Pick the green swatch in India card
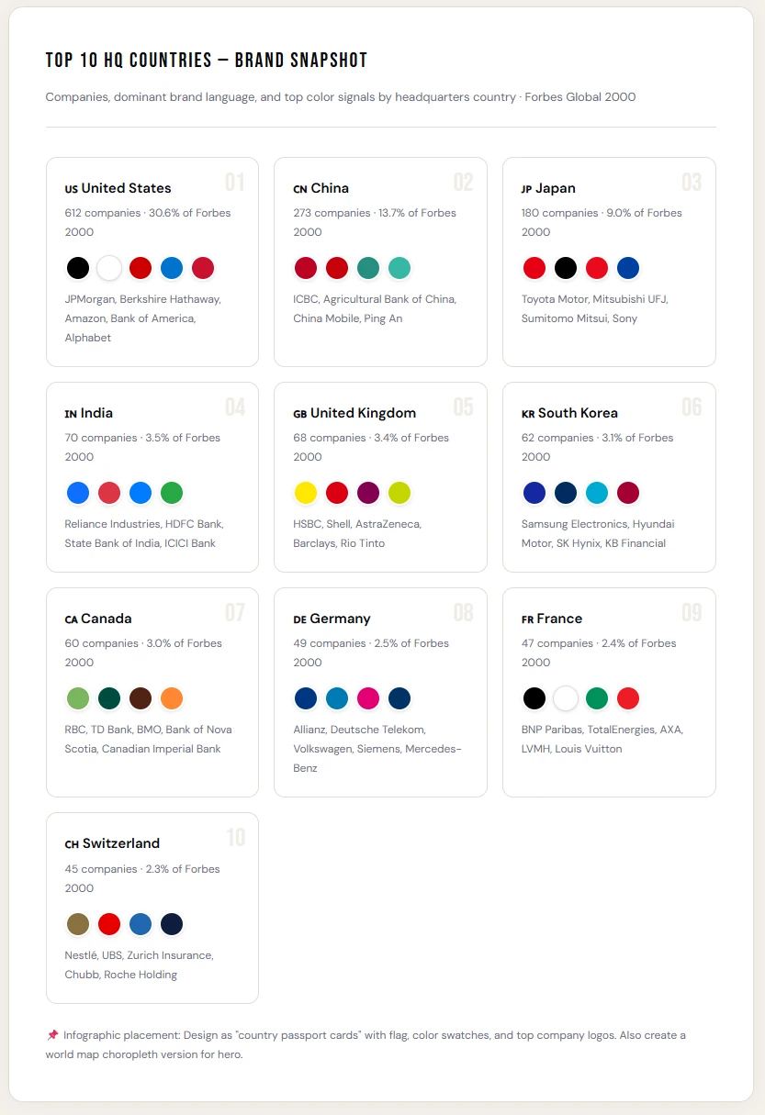The image size is (765, 1115). (x=172, y=493)
